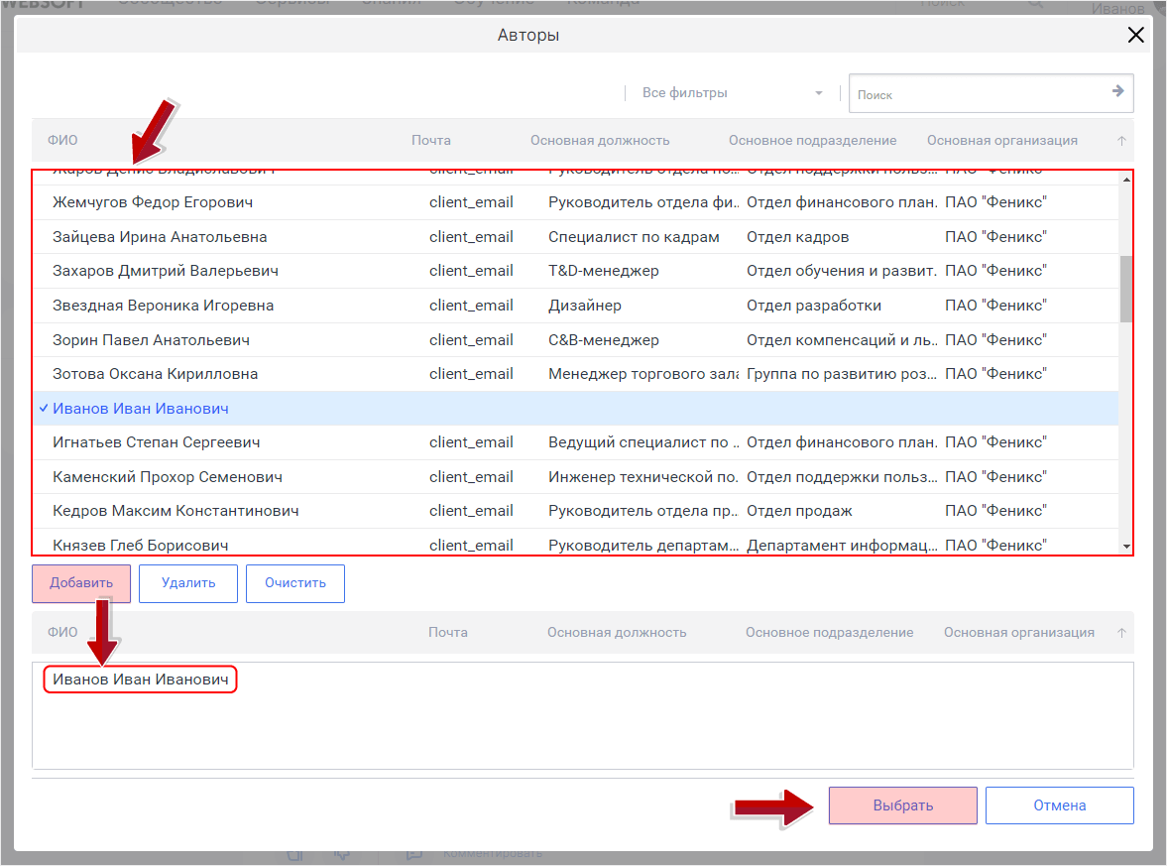Click the Добавить button

(80, 583)
